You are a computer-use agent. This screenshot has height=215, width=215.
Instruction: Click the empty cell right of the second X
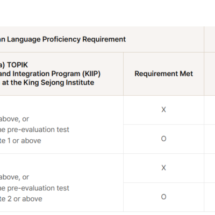pyautogui.click(x=210, y=168)
